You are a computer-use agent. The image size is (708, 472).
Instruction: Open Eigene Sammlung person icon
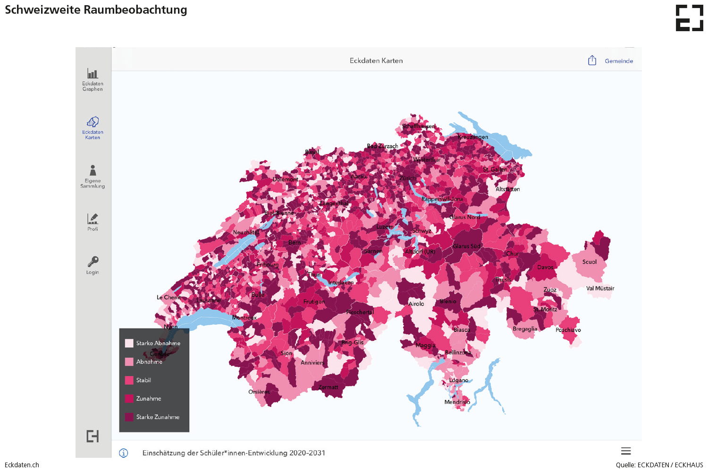[93, 170]
